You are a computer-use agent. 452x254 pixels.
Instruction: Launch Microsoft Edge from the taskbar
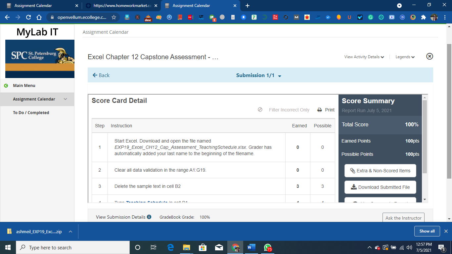[x=171, y=247]
